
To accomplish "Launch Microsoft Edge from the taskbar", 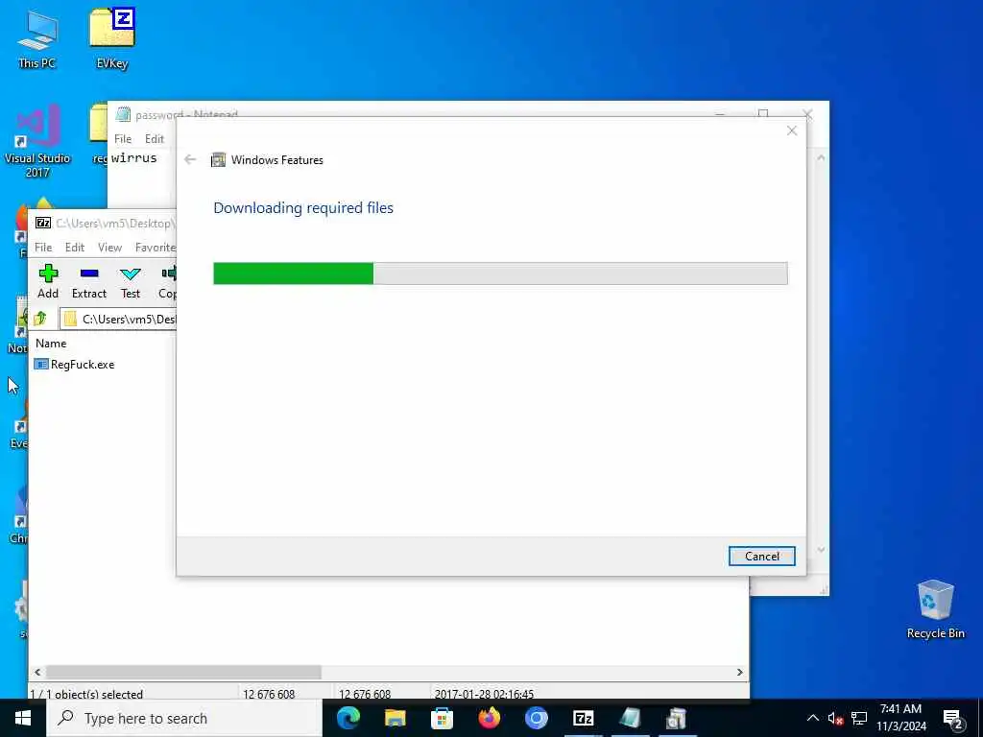I will pos(348,718).
